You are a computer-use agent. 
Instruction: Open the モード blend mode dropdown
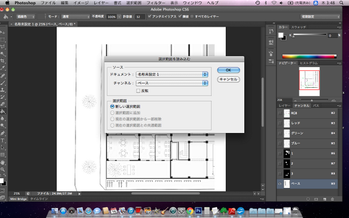pos(75,17)
